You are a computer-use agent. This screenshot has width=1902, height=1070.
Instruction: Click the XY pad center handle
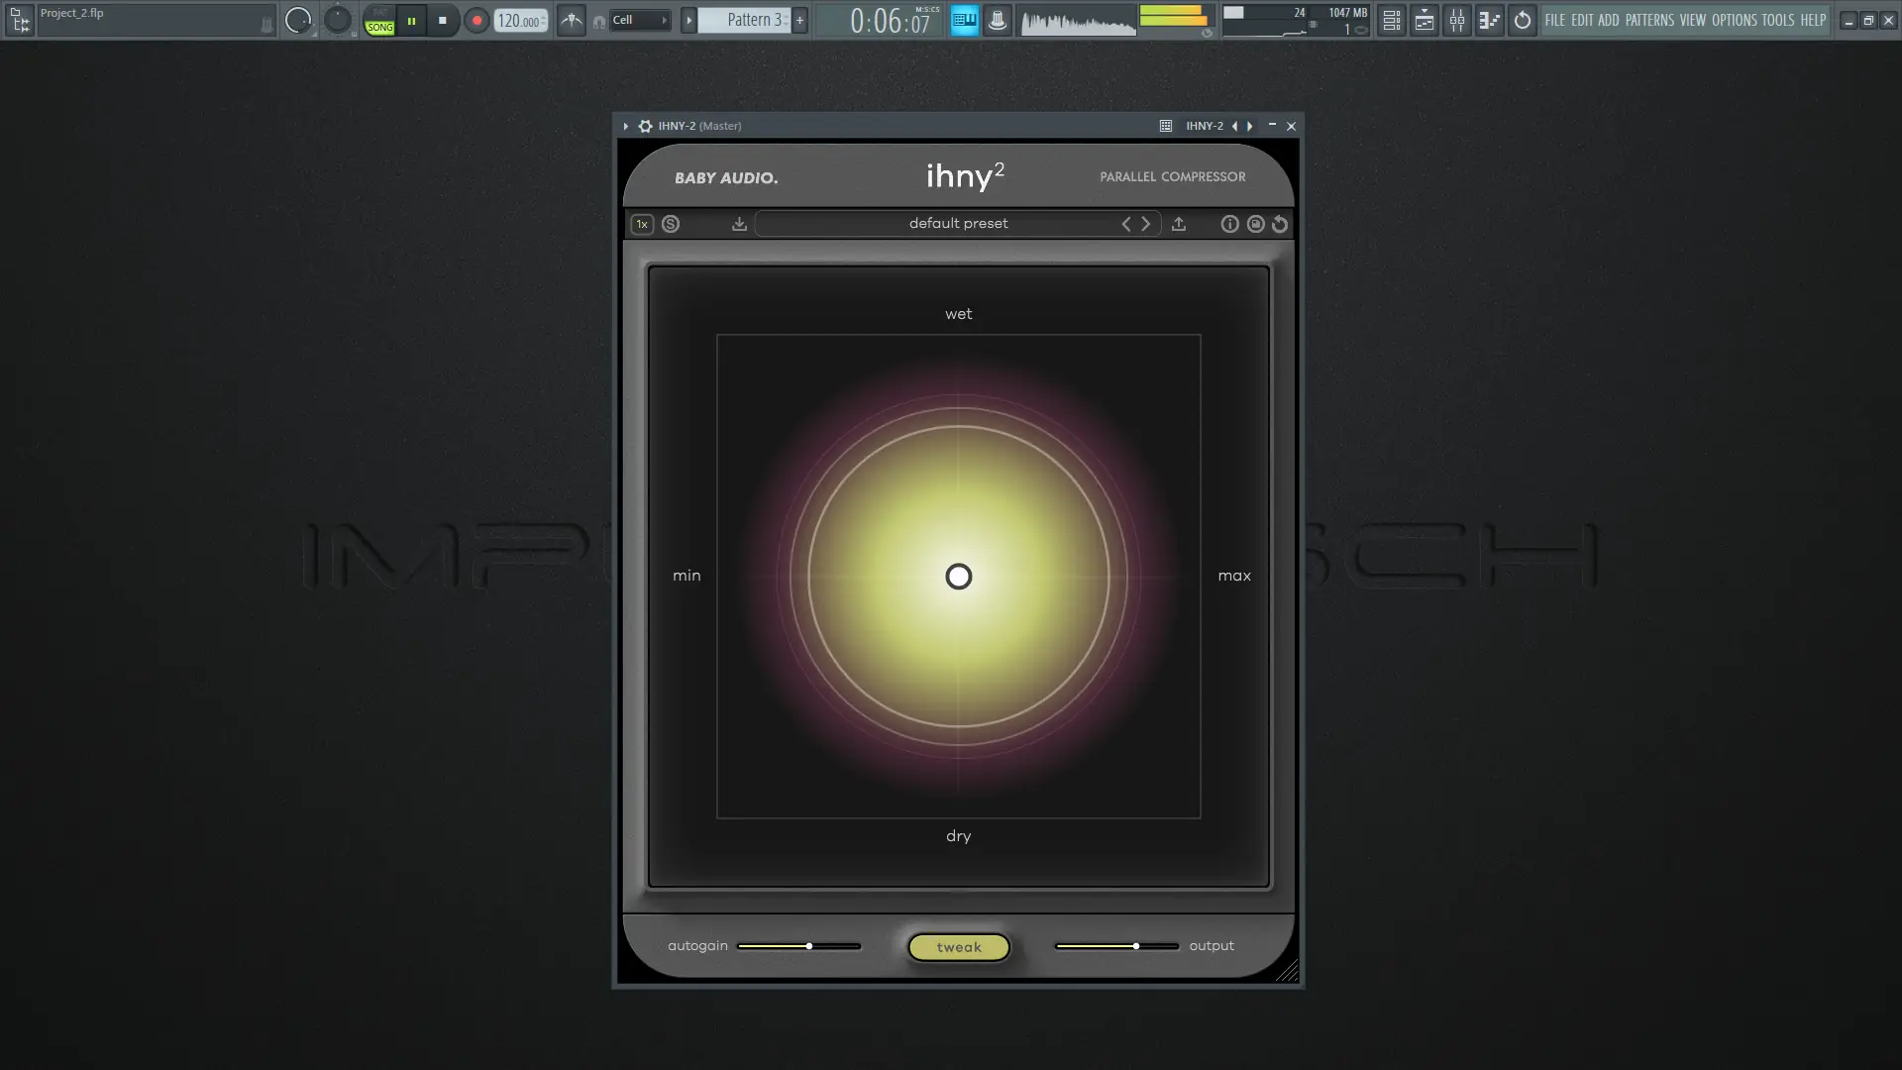(x=958, y=577)
